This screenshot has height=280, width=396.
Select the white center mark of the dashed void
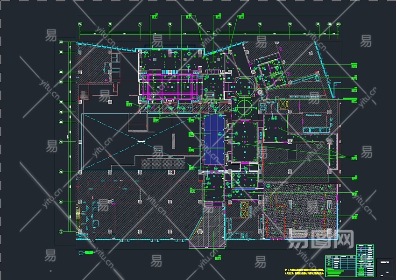pos(141,142)
